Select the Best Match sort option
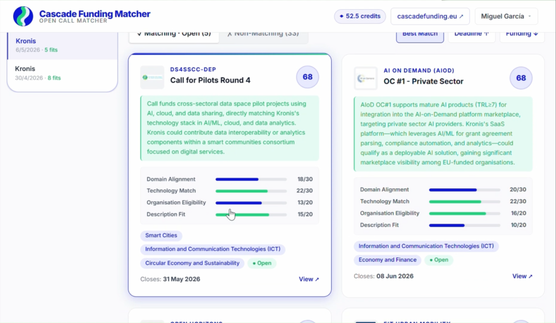 point(420,34)
